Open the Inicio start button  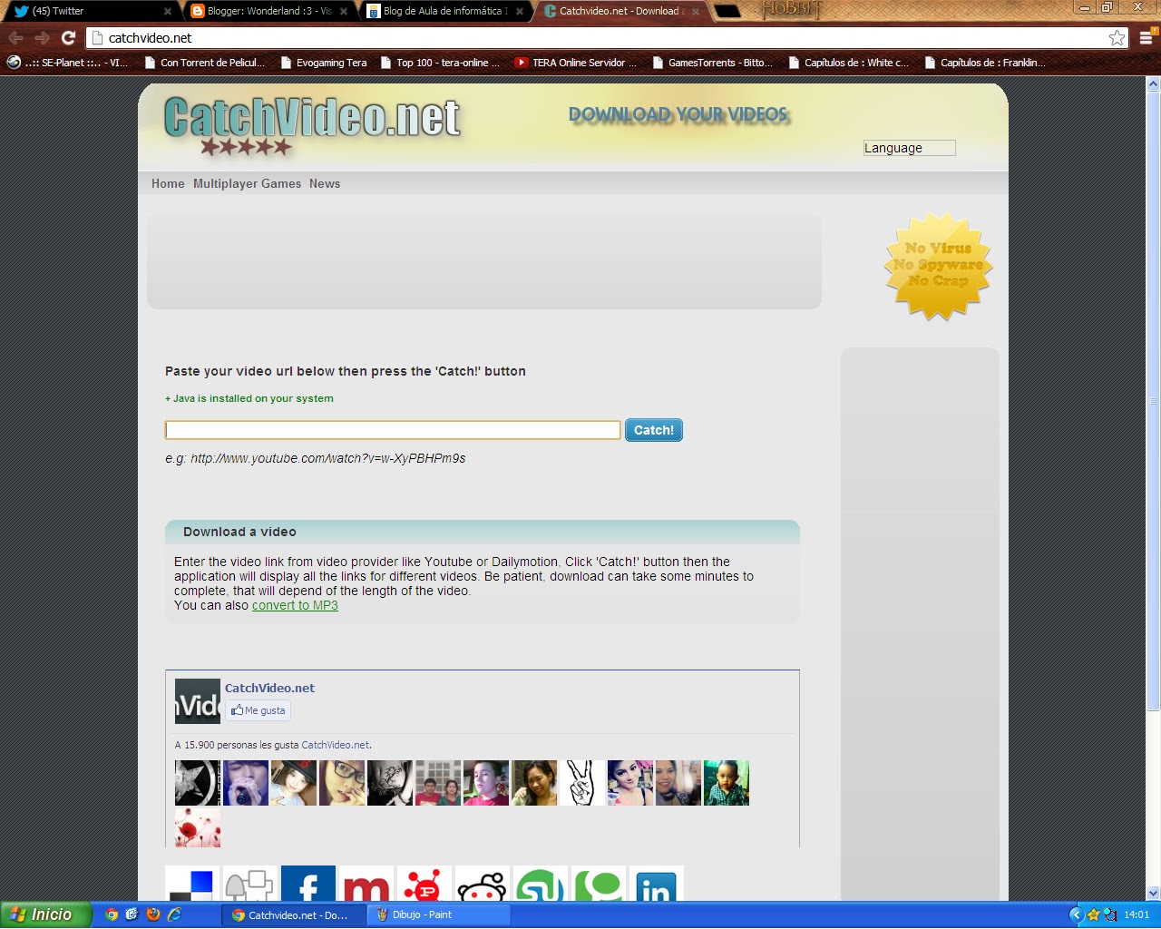click(x=46, y=914)
